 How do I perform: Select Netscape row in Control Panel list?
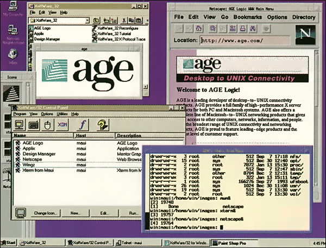tap(78, 160)
